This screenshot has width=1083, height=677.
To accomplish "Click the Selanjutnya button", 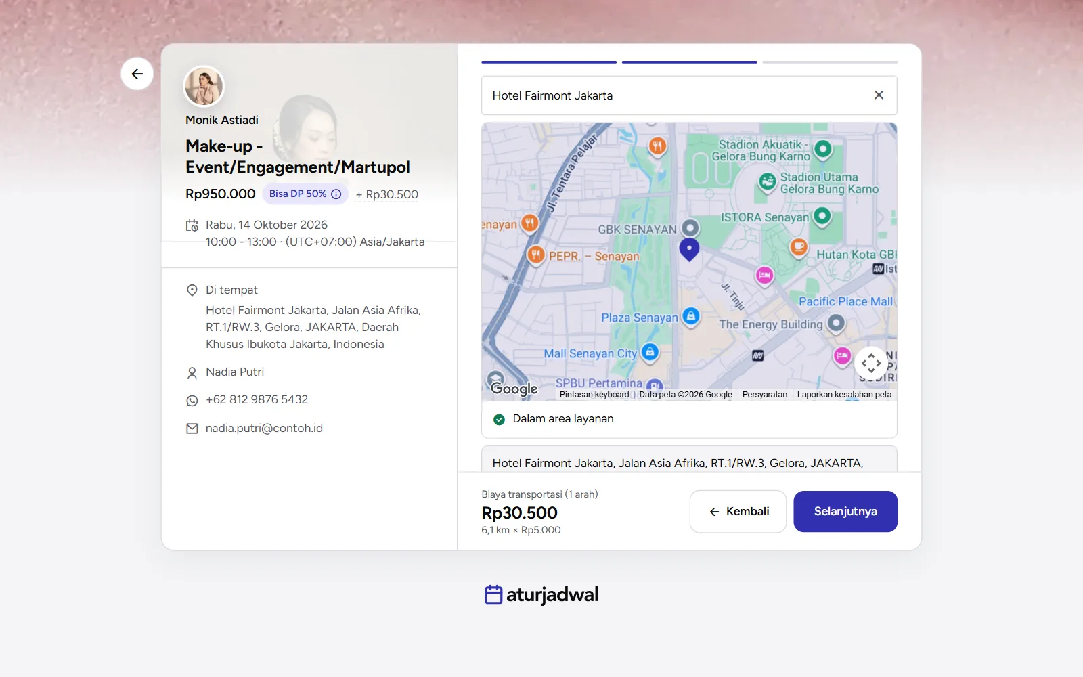I will pyautogui.click(x=845, y=511).
